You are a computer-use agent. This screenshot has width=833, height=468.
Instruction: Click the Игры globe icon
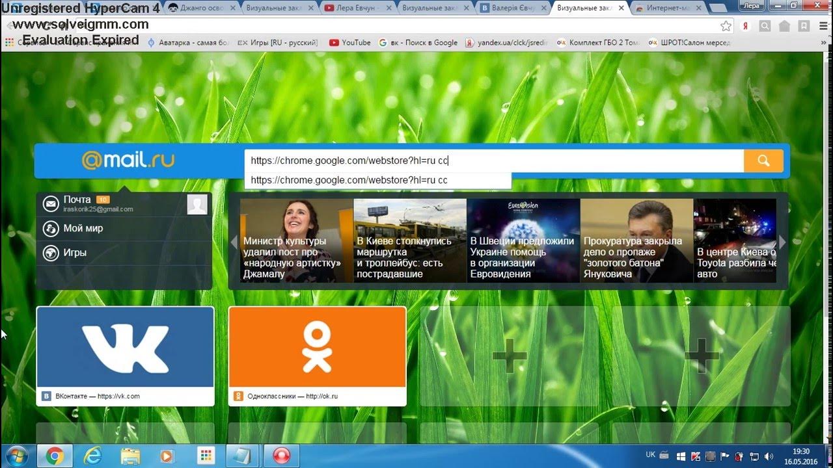coord(51,253)
